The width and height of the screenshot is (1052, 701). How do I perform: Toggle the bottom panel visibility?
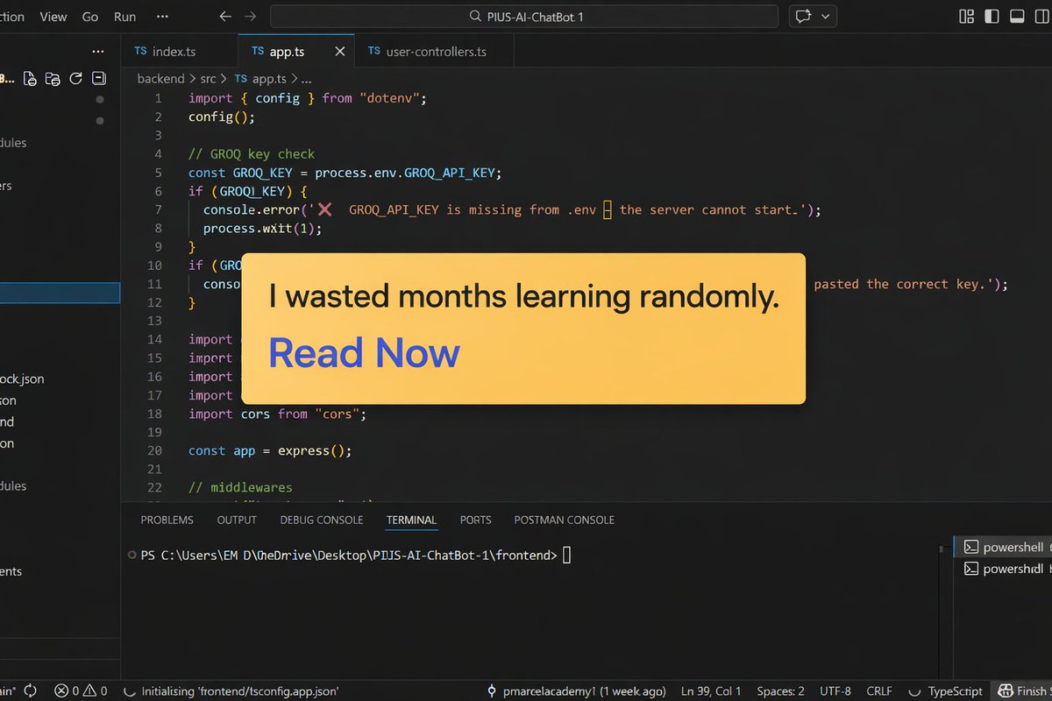(1017, 17)
